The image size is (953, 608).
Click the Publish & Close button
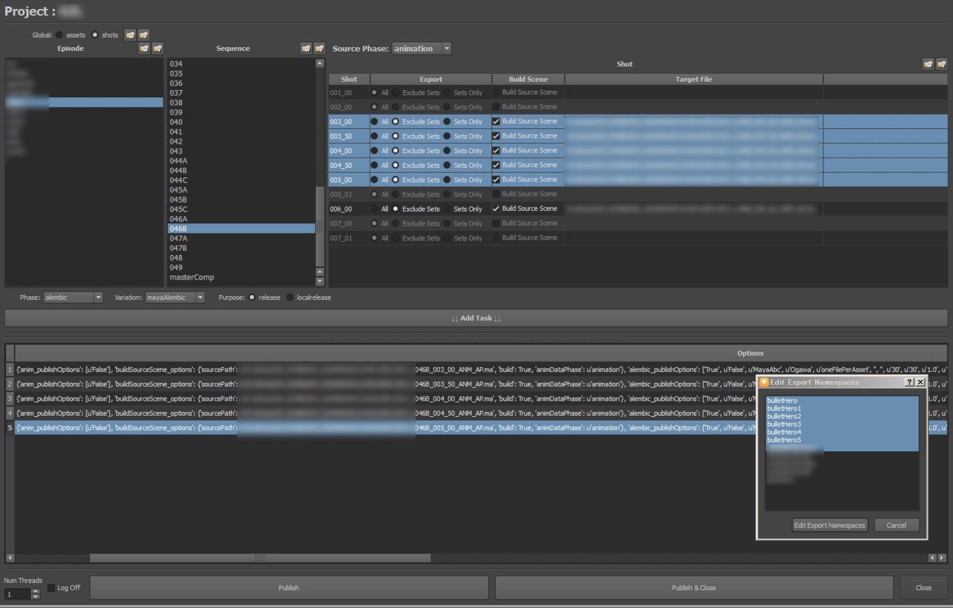tap(694, 588)
